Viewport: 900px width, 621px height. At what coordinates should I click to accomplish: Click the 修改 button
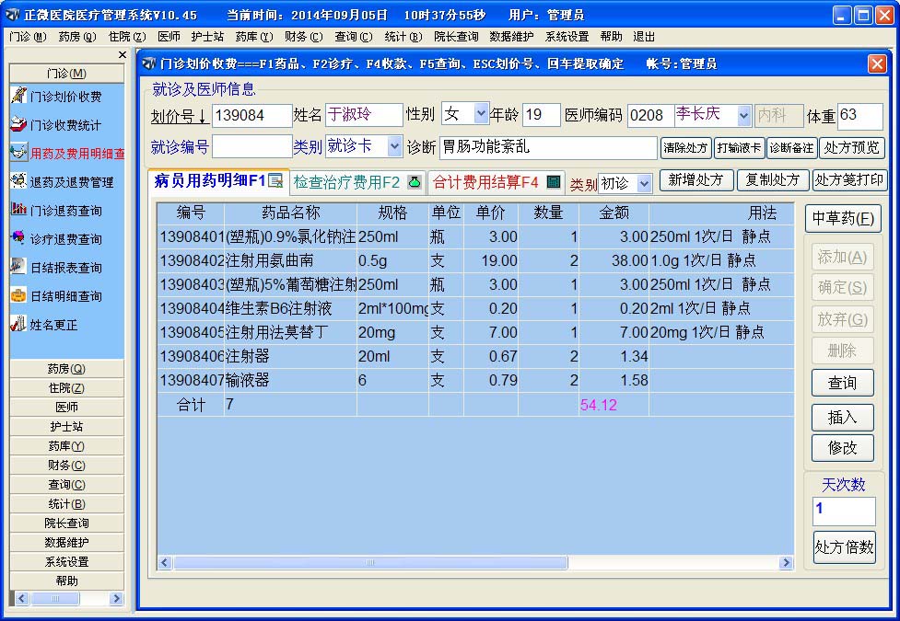(843, 448)
